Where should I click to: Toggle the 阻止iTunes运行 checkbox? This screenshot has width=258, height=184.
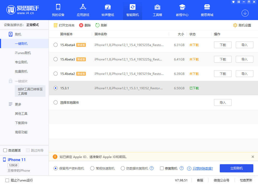(x=7, y=180)
